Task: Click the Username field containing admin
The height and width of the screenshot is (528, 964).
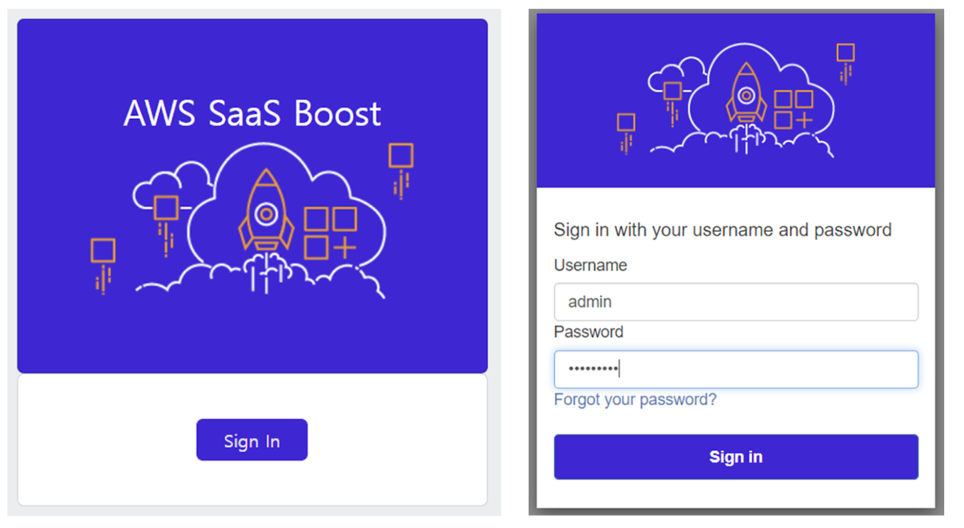Action: tap(736, 301)
